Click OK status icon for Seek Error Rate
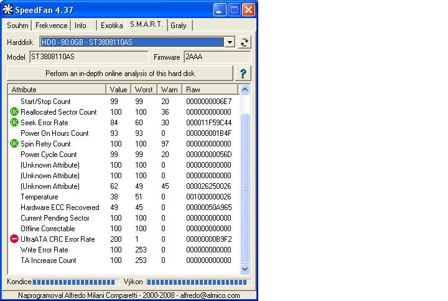Image resolution: width=448 pixels, height=301 pixels. coord(14,123)
